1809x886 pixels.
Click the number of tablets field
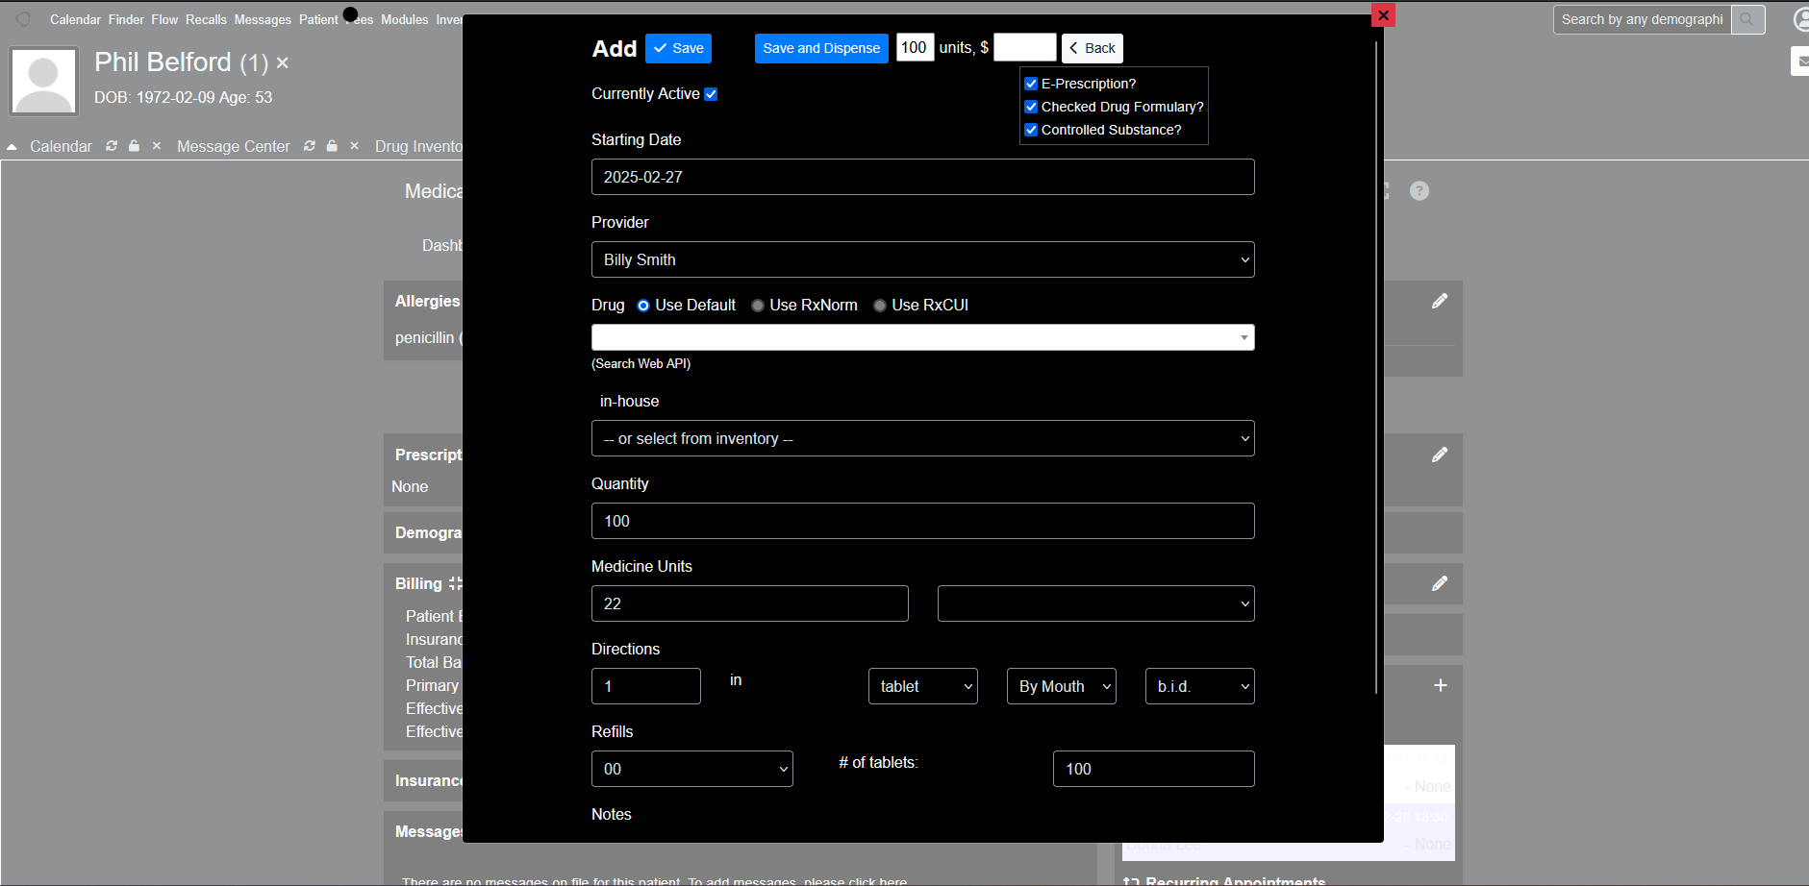click(1154, 769)
